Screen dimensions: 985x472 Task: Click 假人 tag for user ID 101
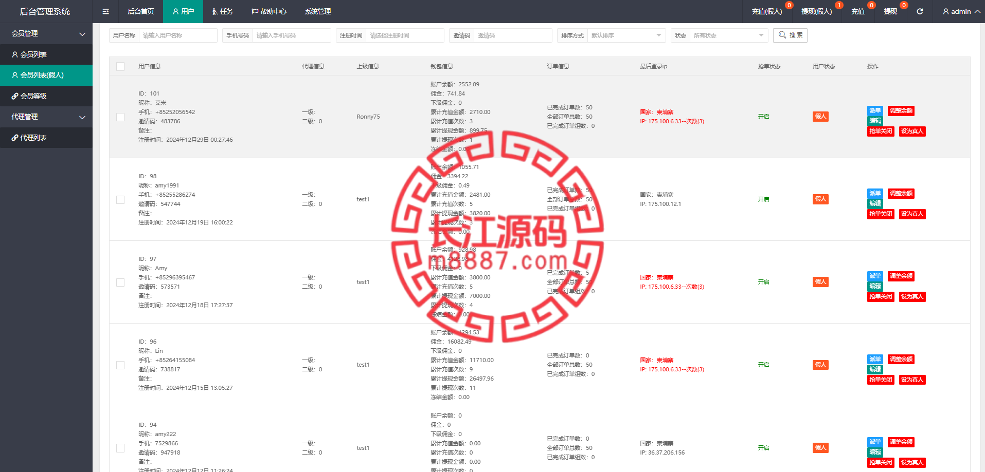820,117
